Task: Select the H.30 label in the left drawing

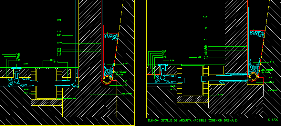Action: pyautogui.click(x=125, y=85)
